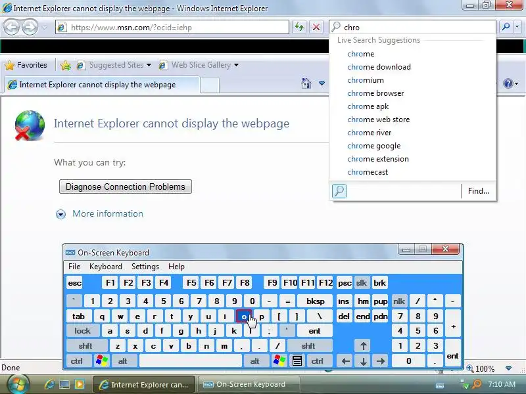This screenshot has width=526, height=394.
Task: Click right Windows logo key on keyboard
Action: pyautogui.click(x=279, y=361)
